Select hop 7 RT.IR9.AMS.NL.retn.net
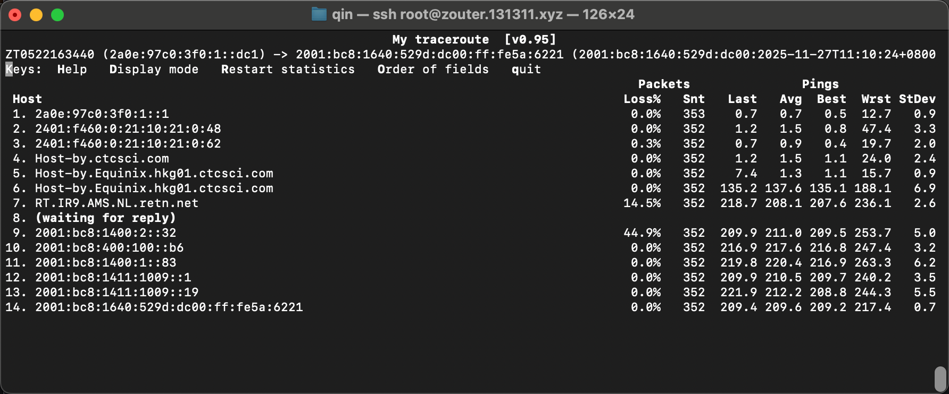Image resolution: width=949 pixels, height=394 pixels. tap(116, 203)
